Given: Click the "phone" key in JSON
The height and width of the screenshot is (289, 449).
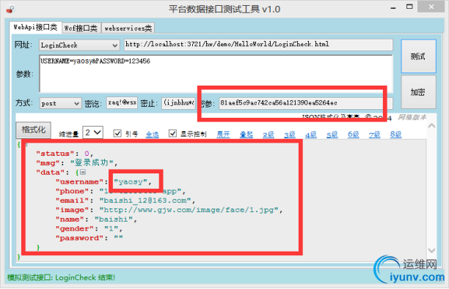Looking at the screenshot, I should [72, 191].
